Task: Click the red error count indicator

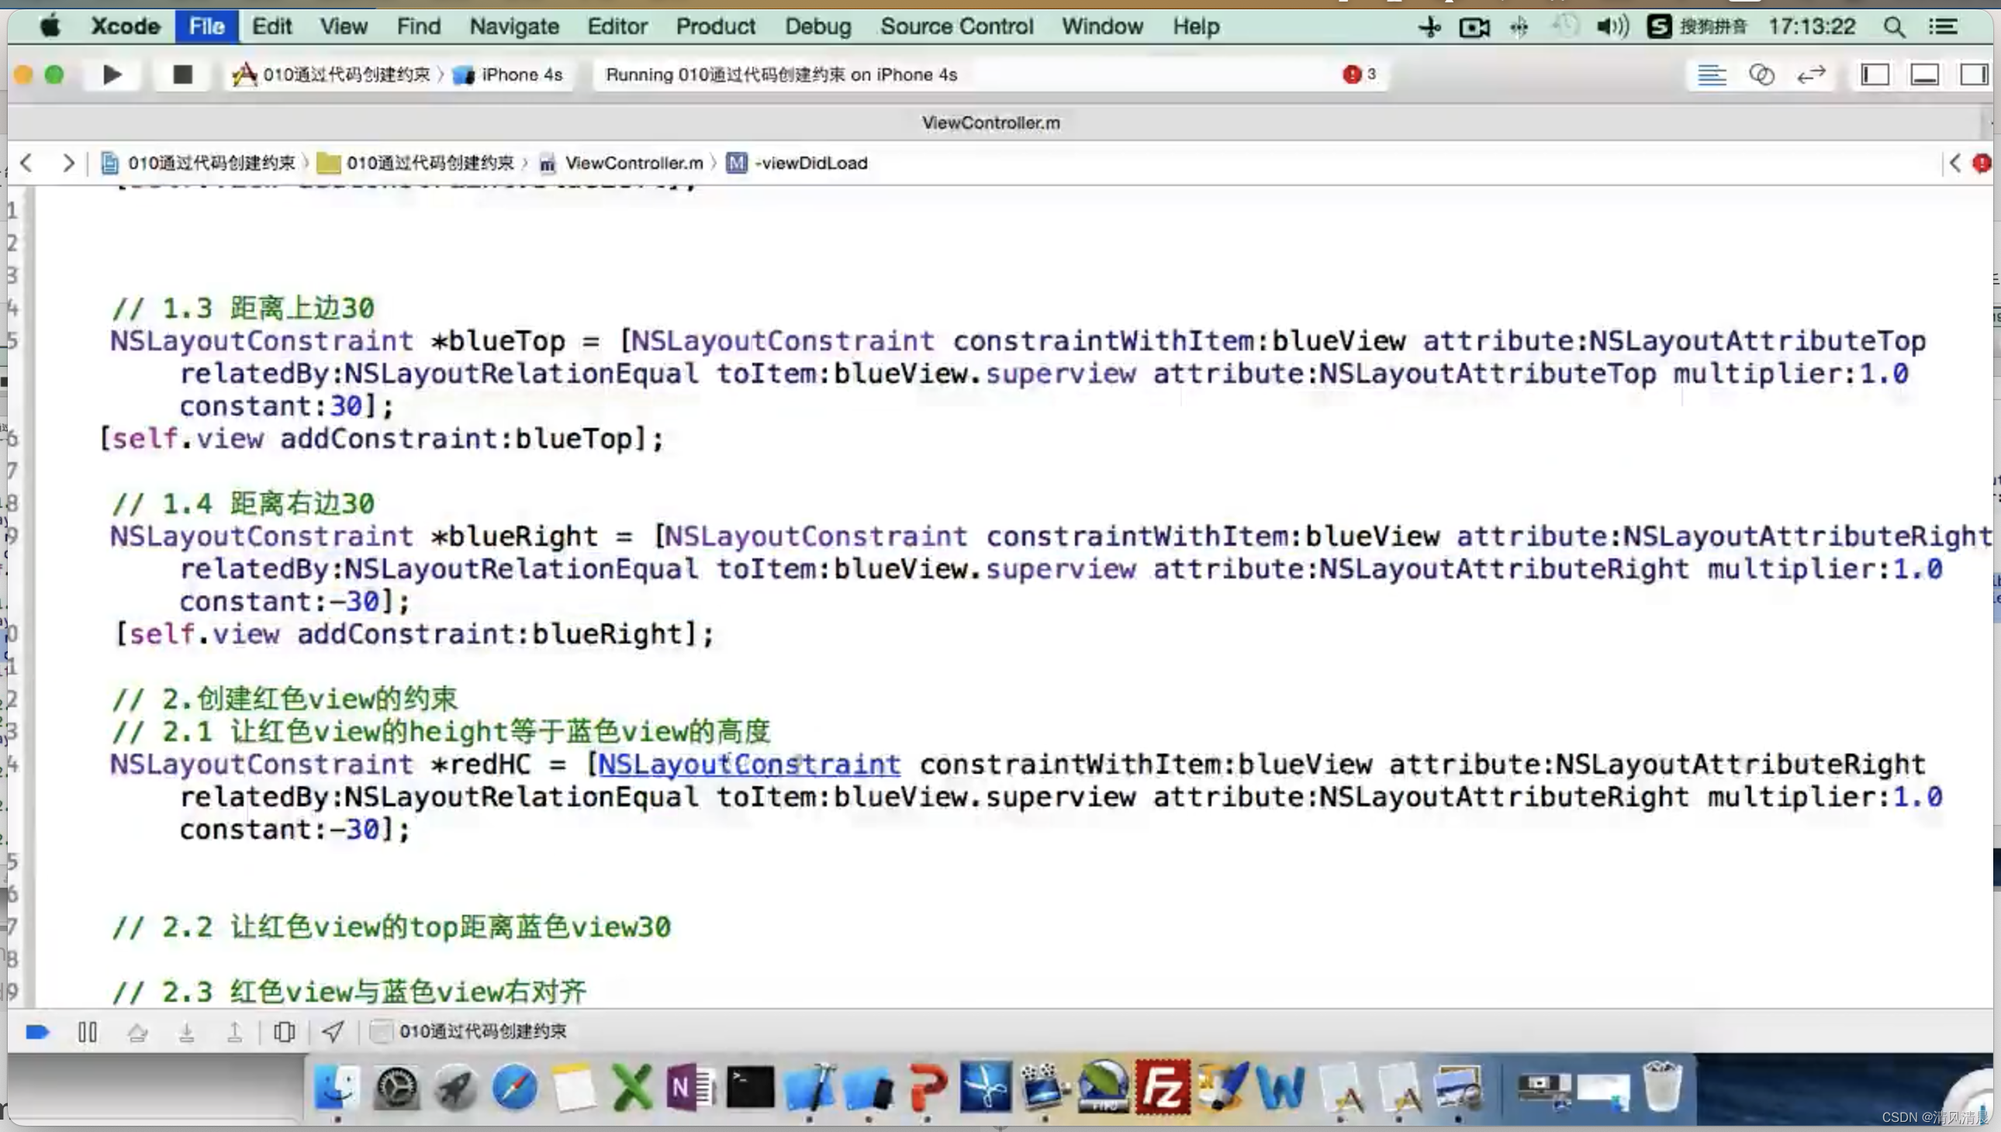Action: click(x=1358, y=74)
